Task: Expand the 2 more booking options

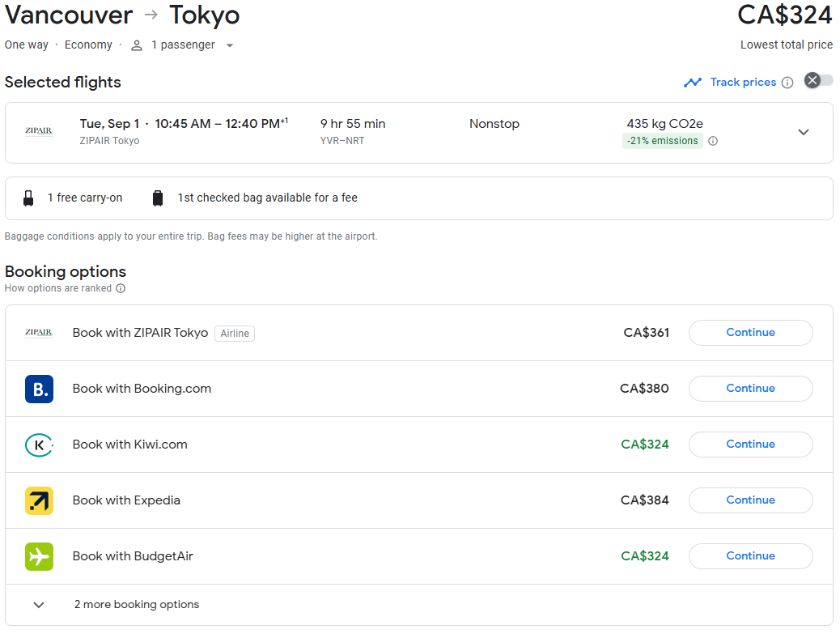Action: click(x=38, y=604)
